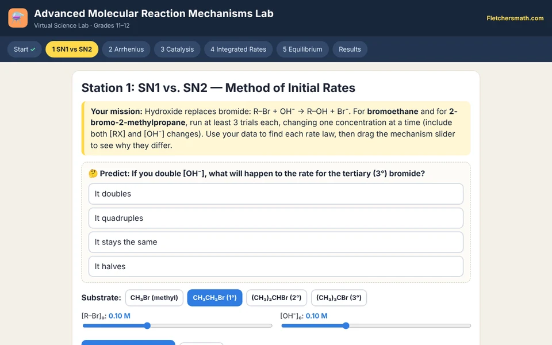
Task: Click the [R–Br]₀ concentration slider handle
Action: pos(148,325)
